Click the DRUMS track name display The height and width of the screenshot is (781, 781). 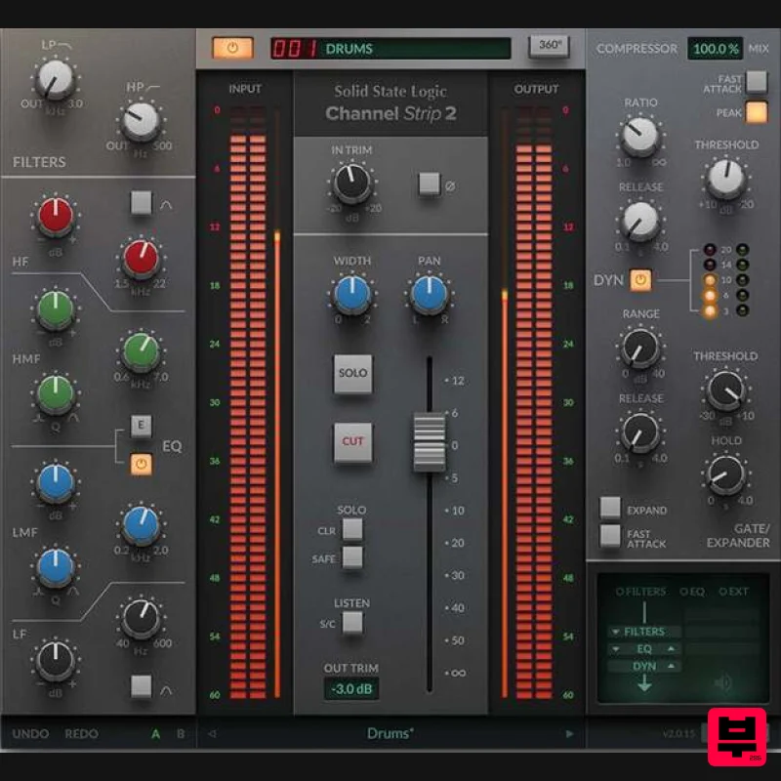[x=415, y=48]
